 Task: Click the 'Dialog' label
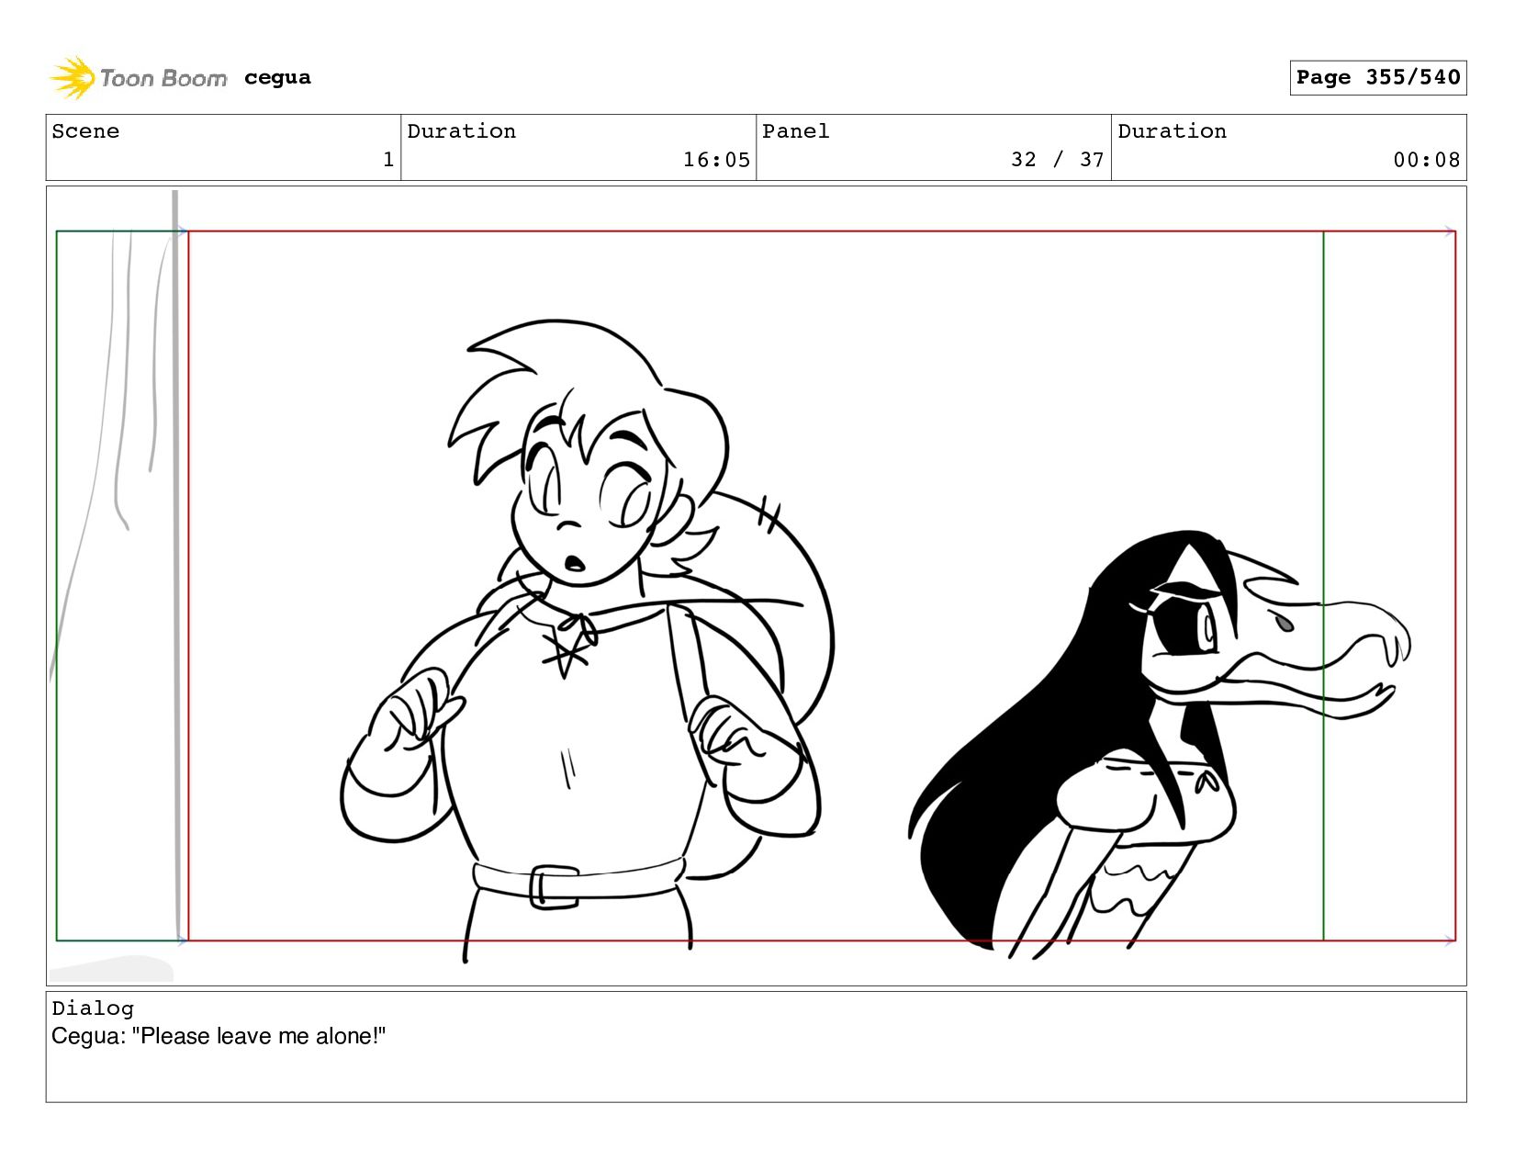tap(93, 1008)
